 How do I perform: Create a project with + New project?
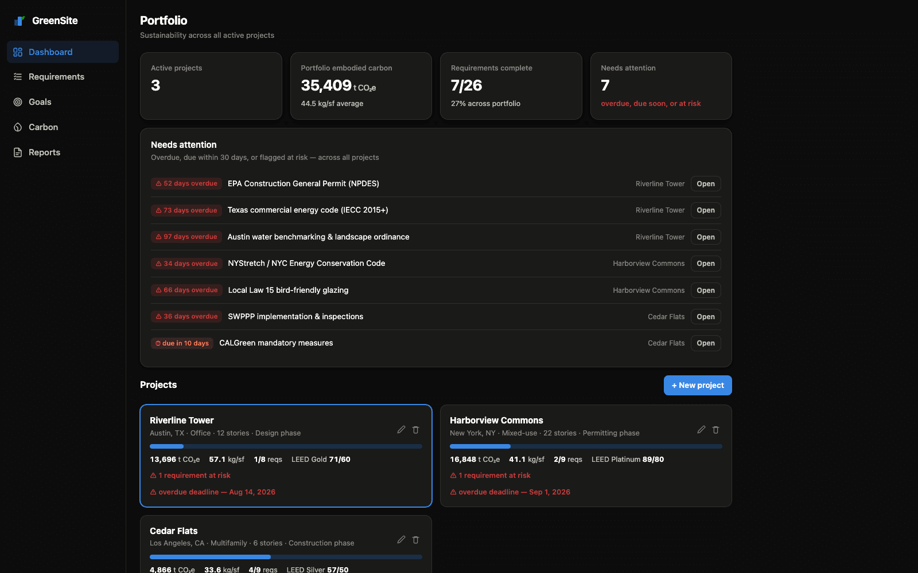pyautogui.click(x=698, y=385)
